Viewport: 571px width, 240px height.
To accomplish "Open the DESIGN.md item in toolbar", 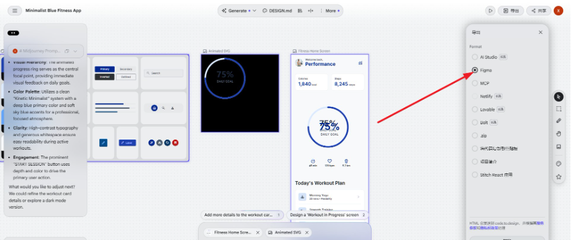I will [277, 10].
